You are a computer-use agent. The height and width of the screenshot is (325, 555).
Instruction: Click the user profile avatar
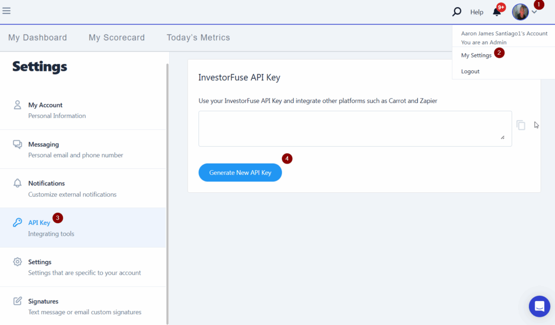click(x=520, y=12)
